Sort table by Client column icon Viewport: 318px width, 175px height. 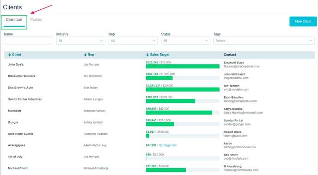(x=9, y=55)
